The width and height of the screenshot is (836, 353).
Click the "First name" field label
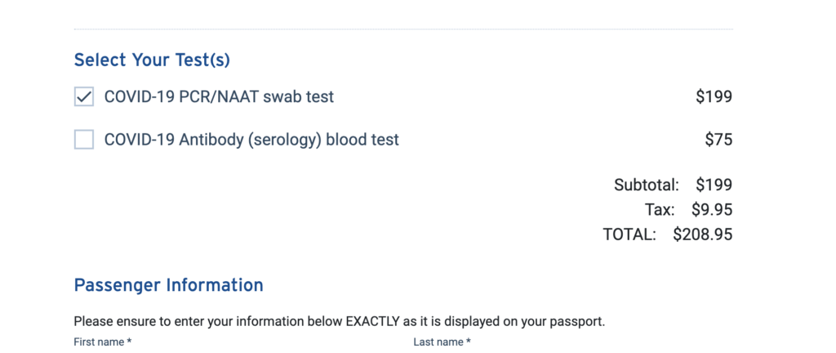[100, 342]
